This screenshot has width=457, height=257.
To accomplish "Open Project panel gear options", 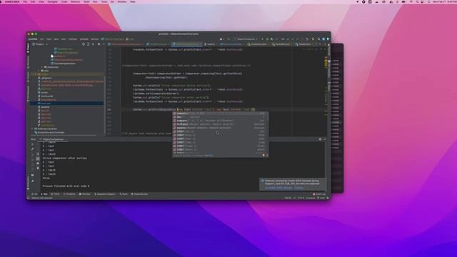I will tap(99, 44).
